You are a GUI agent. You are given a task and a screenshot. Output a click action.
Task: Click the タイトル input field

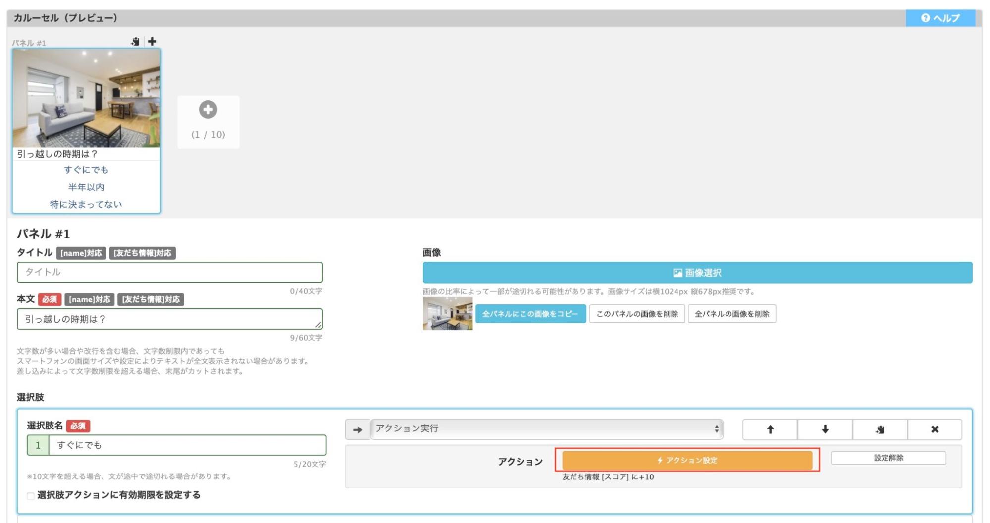169,272
